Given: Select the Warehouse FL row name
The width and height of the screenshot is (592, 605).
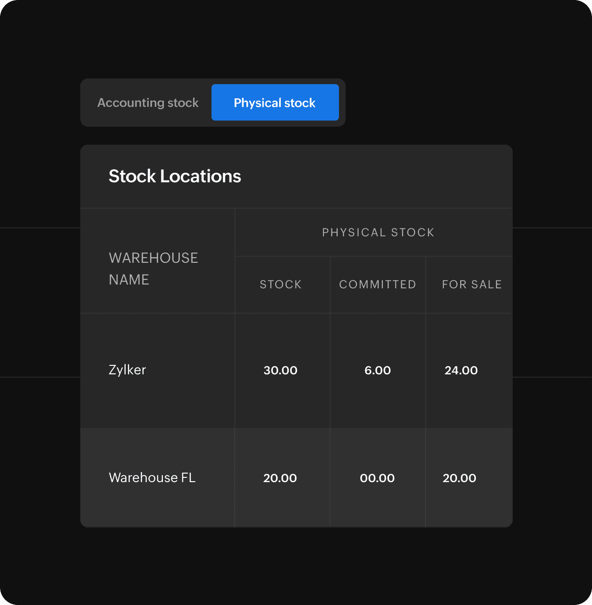Looking at the screenshot, I should point(152,477).
